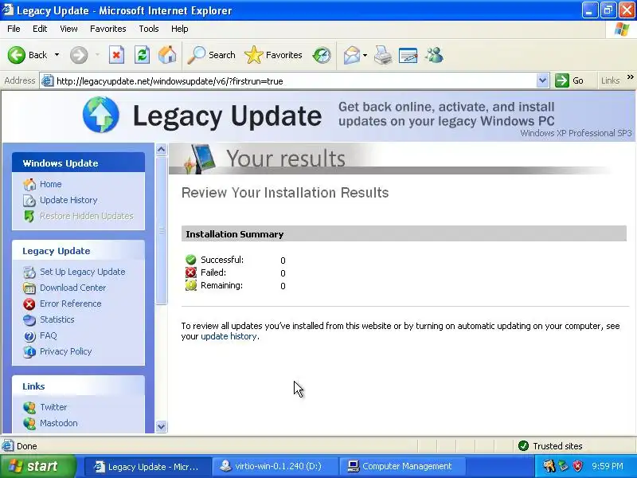Open the Search pane from the toolbar
The height and width of the screenshot is (478, 637).
(211, 55)
